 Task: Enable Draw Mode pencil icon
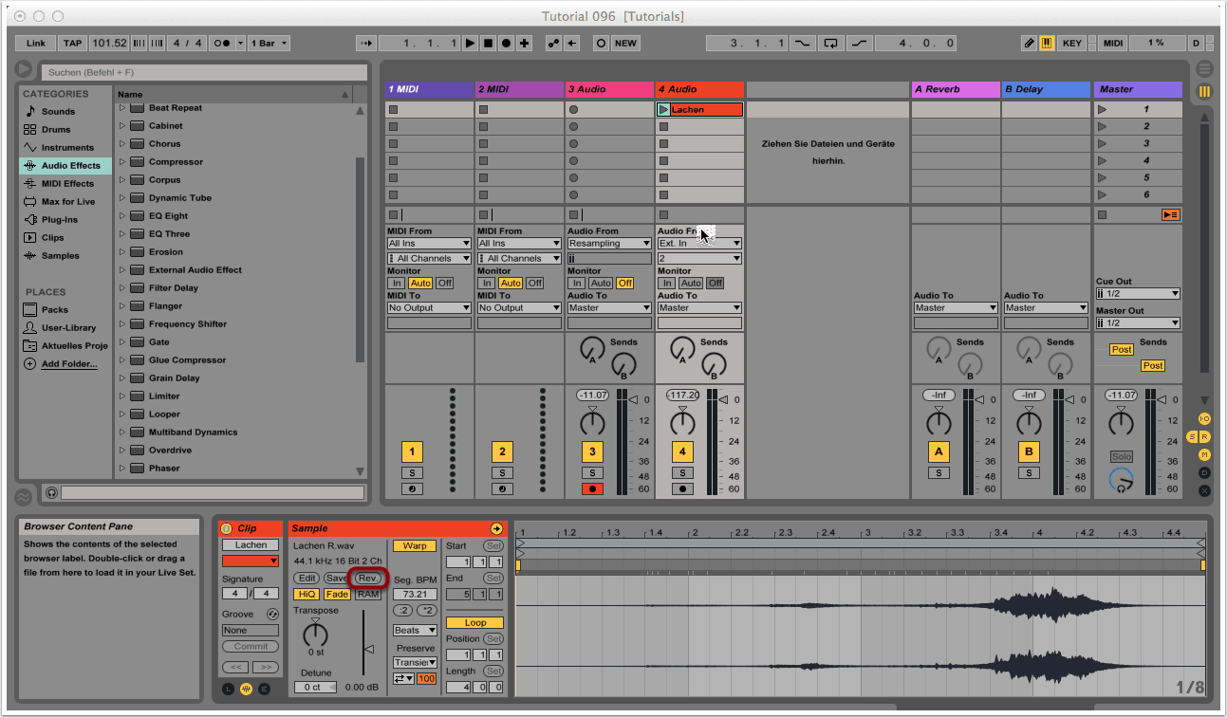tap(1030, 43)
